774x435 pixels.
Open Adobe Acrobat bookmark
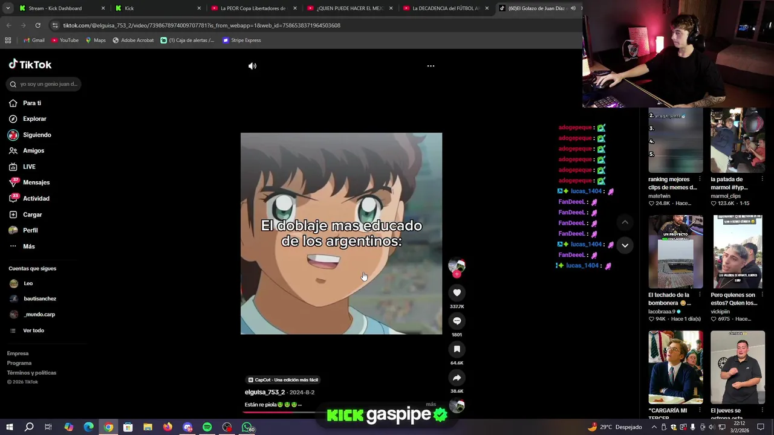(x=133, y=40)
